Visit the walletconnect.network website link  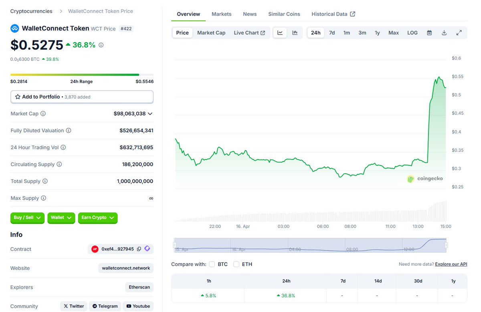pos(126,268)
